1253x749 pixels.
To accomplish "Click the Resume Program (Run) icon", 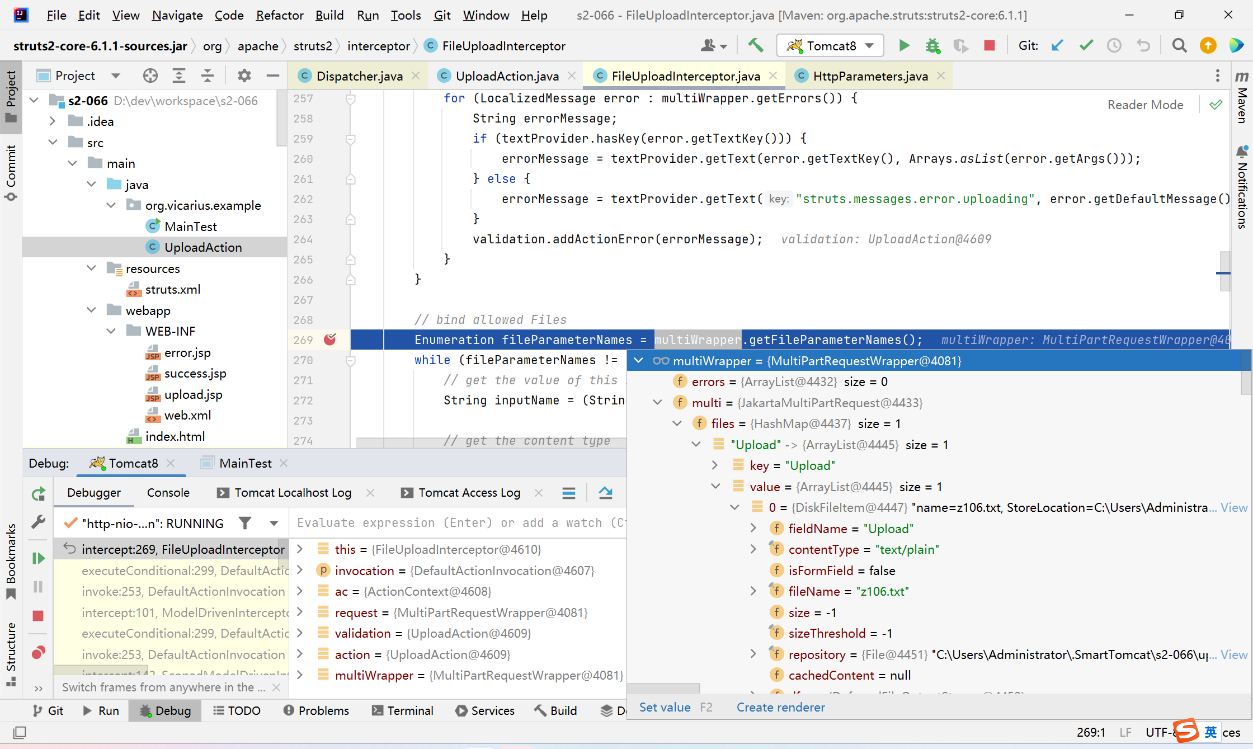I will (39, 557).
